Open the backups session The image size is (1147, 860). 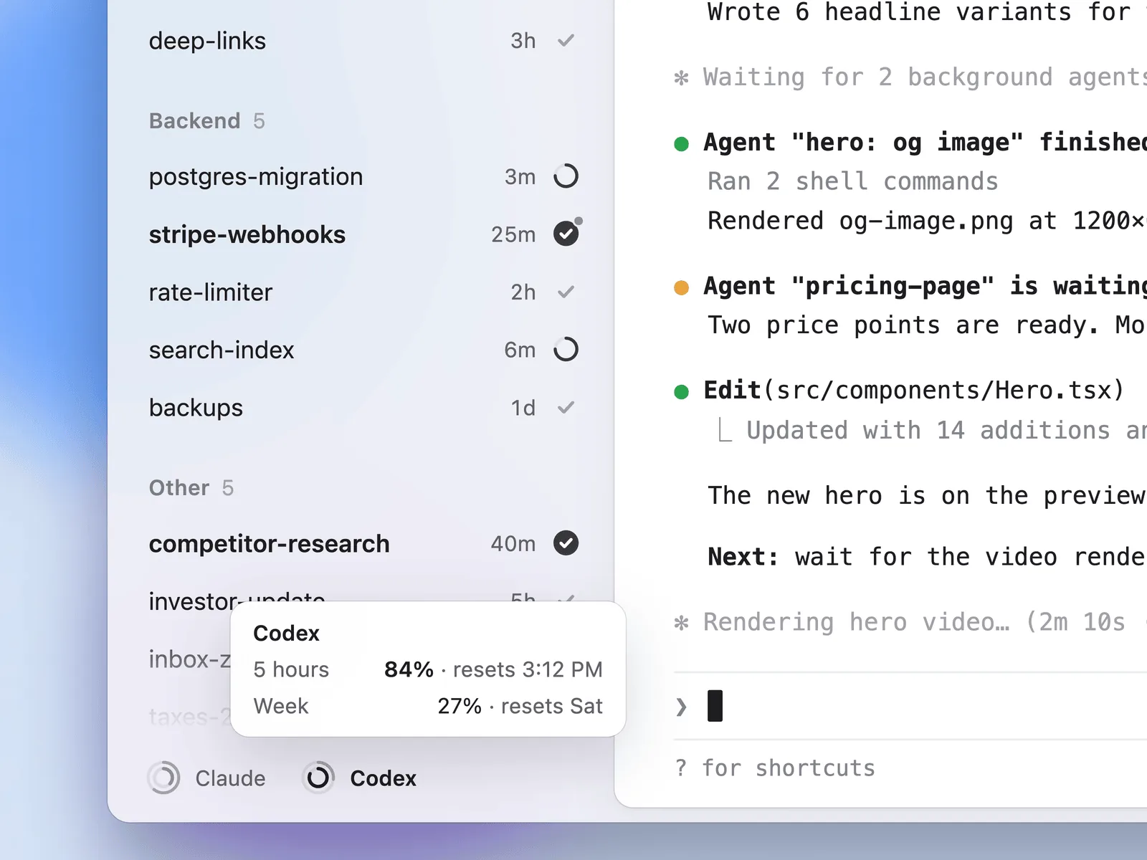(363, 408)
